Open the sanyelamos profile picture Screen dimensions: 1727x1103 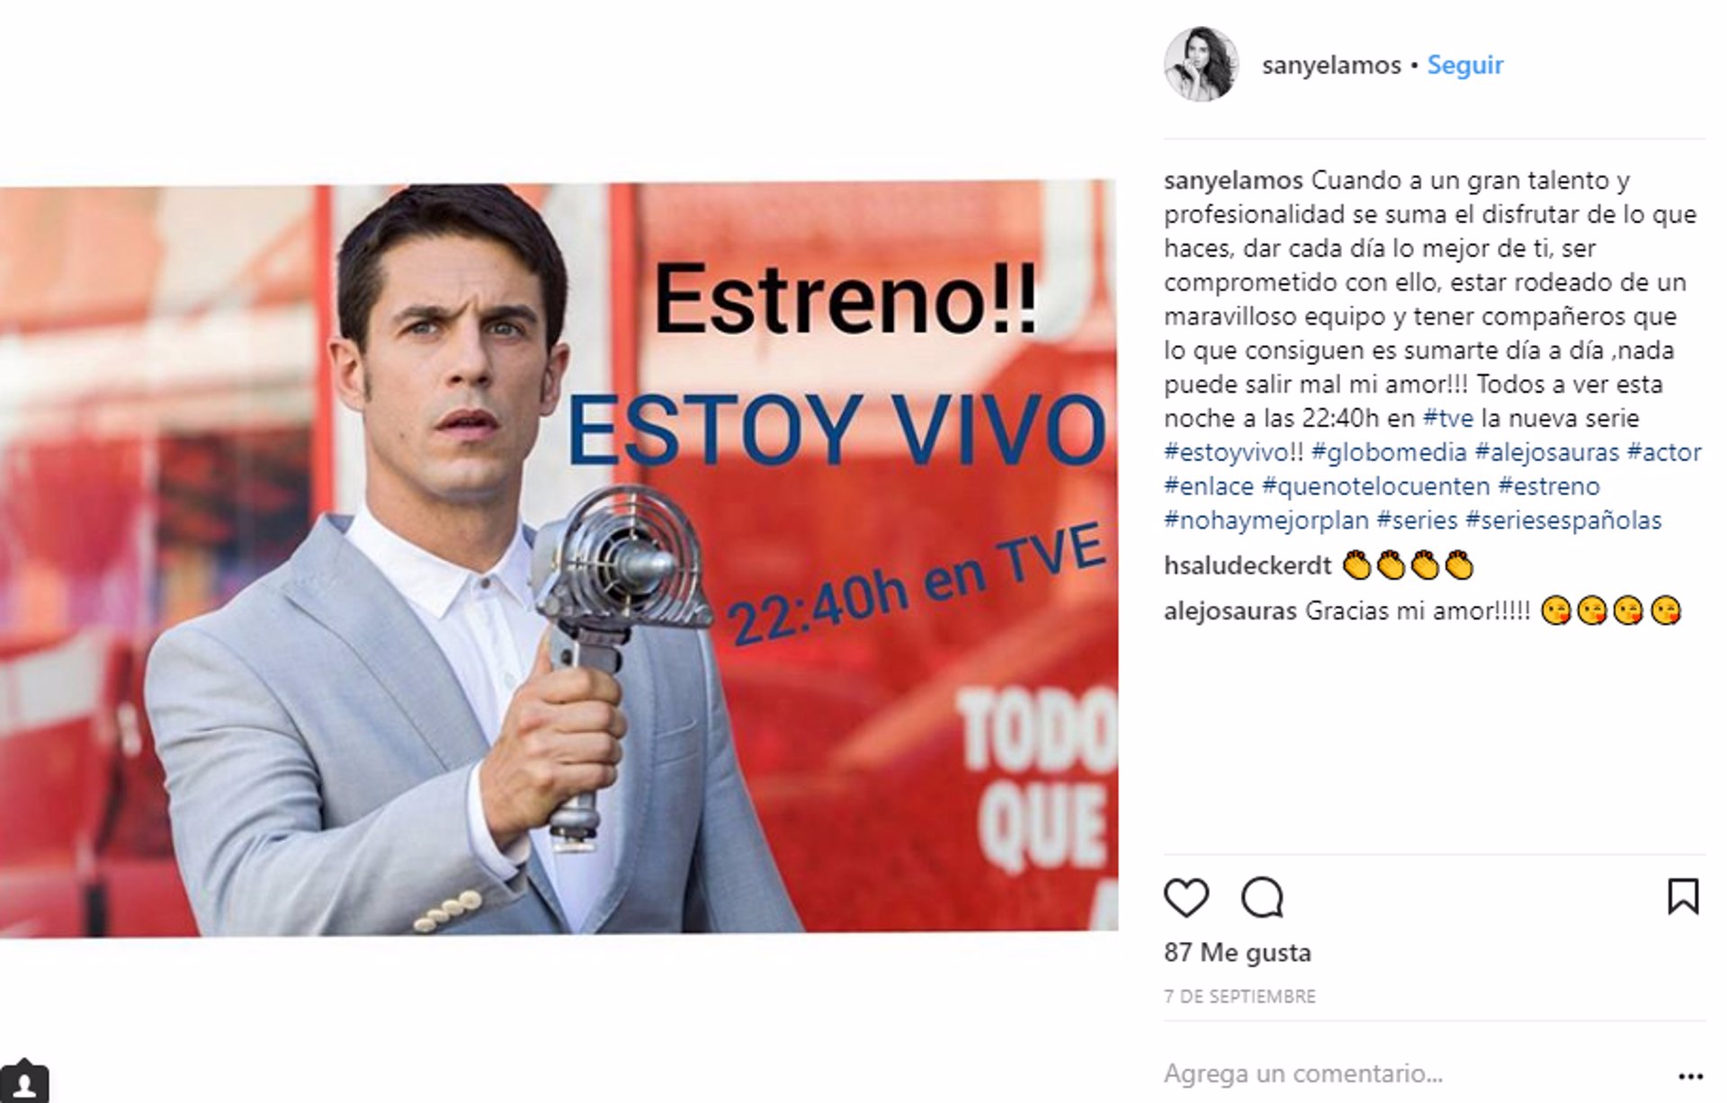pos(1201,64)
